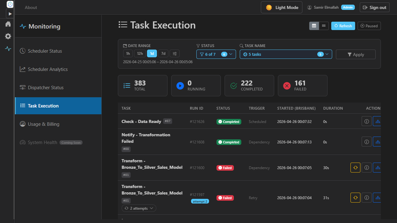
Task: Open dependency graph for run #121600
Action: (x=377, y=168)
